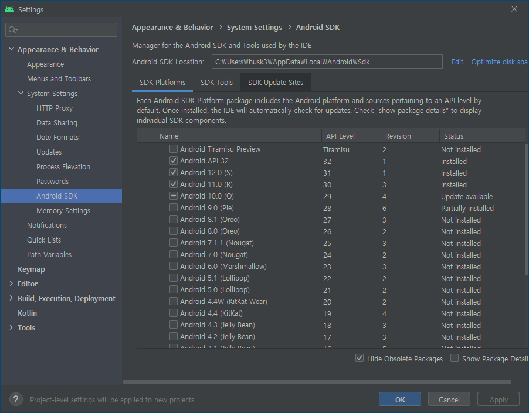Expand the Editor settings section

click(x=11, y=284)
